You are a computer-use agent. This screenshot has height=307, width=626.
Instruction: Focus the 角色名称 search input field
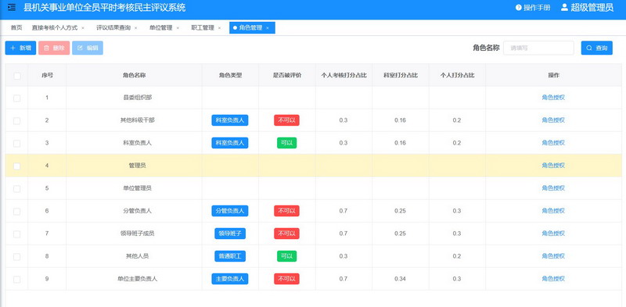pyautogui.click(x=538, y=48)
